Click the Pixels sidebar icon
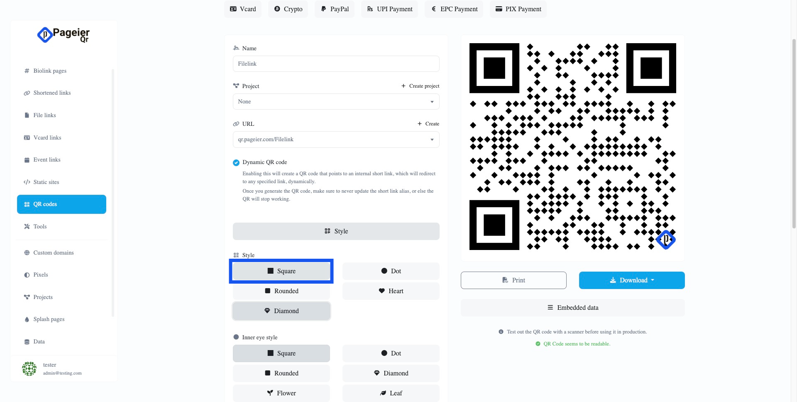The image size is (797, 402). click(x=27, y=275)
